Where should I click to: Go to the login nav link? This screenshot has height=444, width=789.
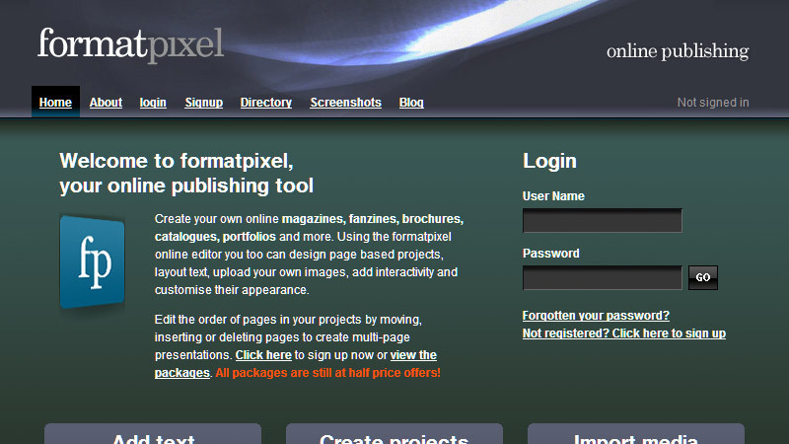pyautogui.click(x=153, y=103)
